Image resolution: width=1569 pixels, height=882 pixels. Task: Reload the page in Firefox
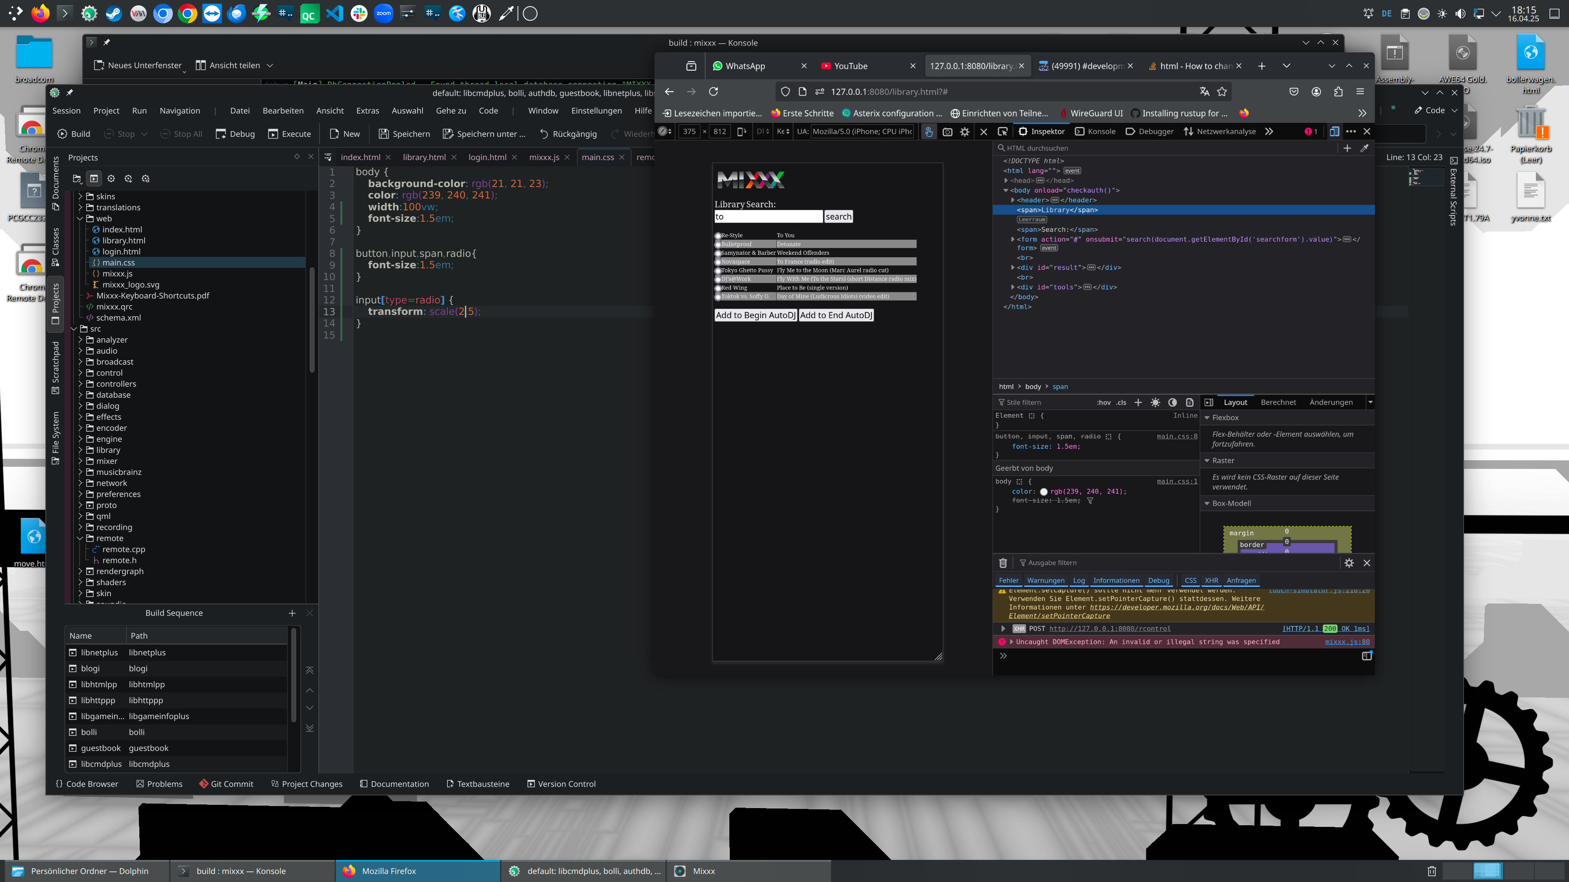pos(713,91)
